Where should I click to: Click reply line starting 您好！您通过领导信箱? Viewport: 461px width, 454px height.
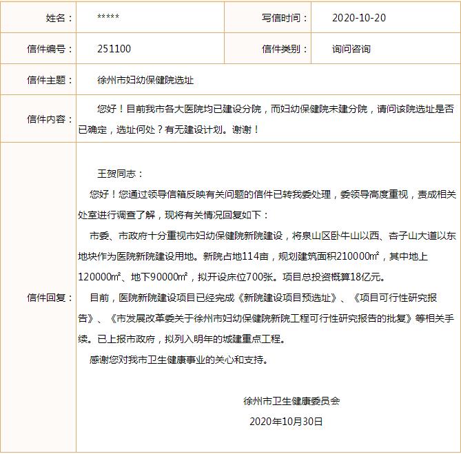click(273, 194)
